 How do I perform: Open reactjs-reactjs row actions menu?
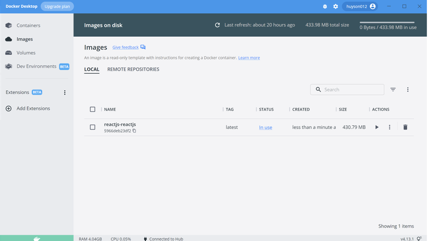pyautogui.click(x=390, y=127)
